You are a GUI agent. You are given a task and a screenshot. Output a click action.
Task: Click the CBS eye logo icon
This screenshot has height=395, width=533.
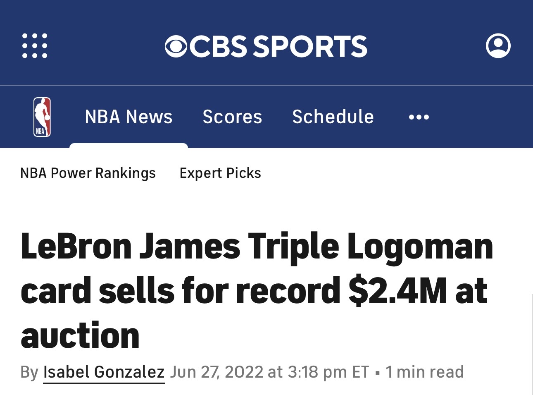(x=176, y=46)
